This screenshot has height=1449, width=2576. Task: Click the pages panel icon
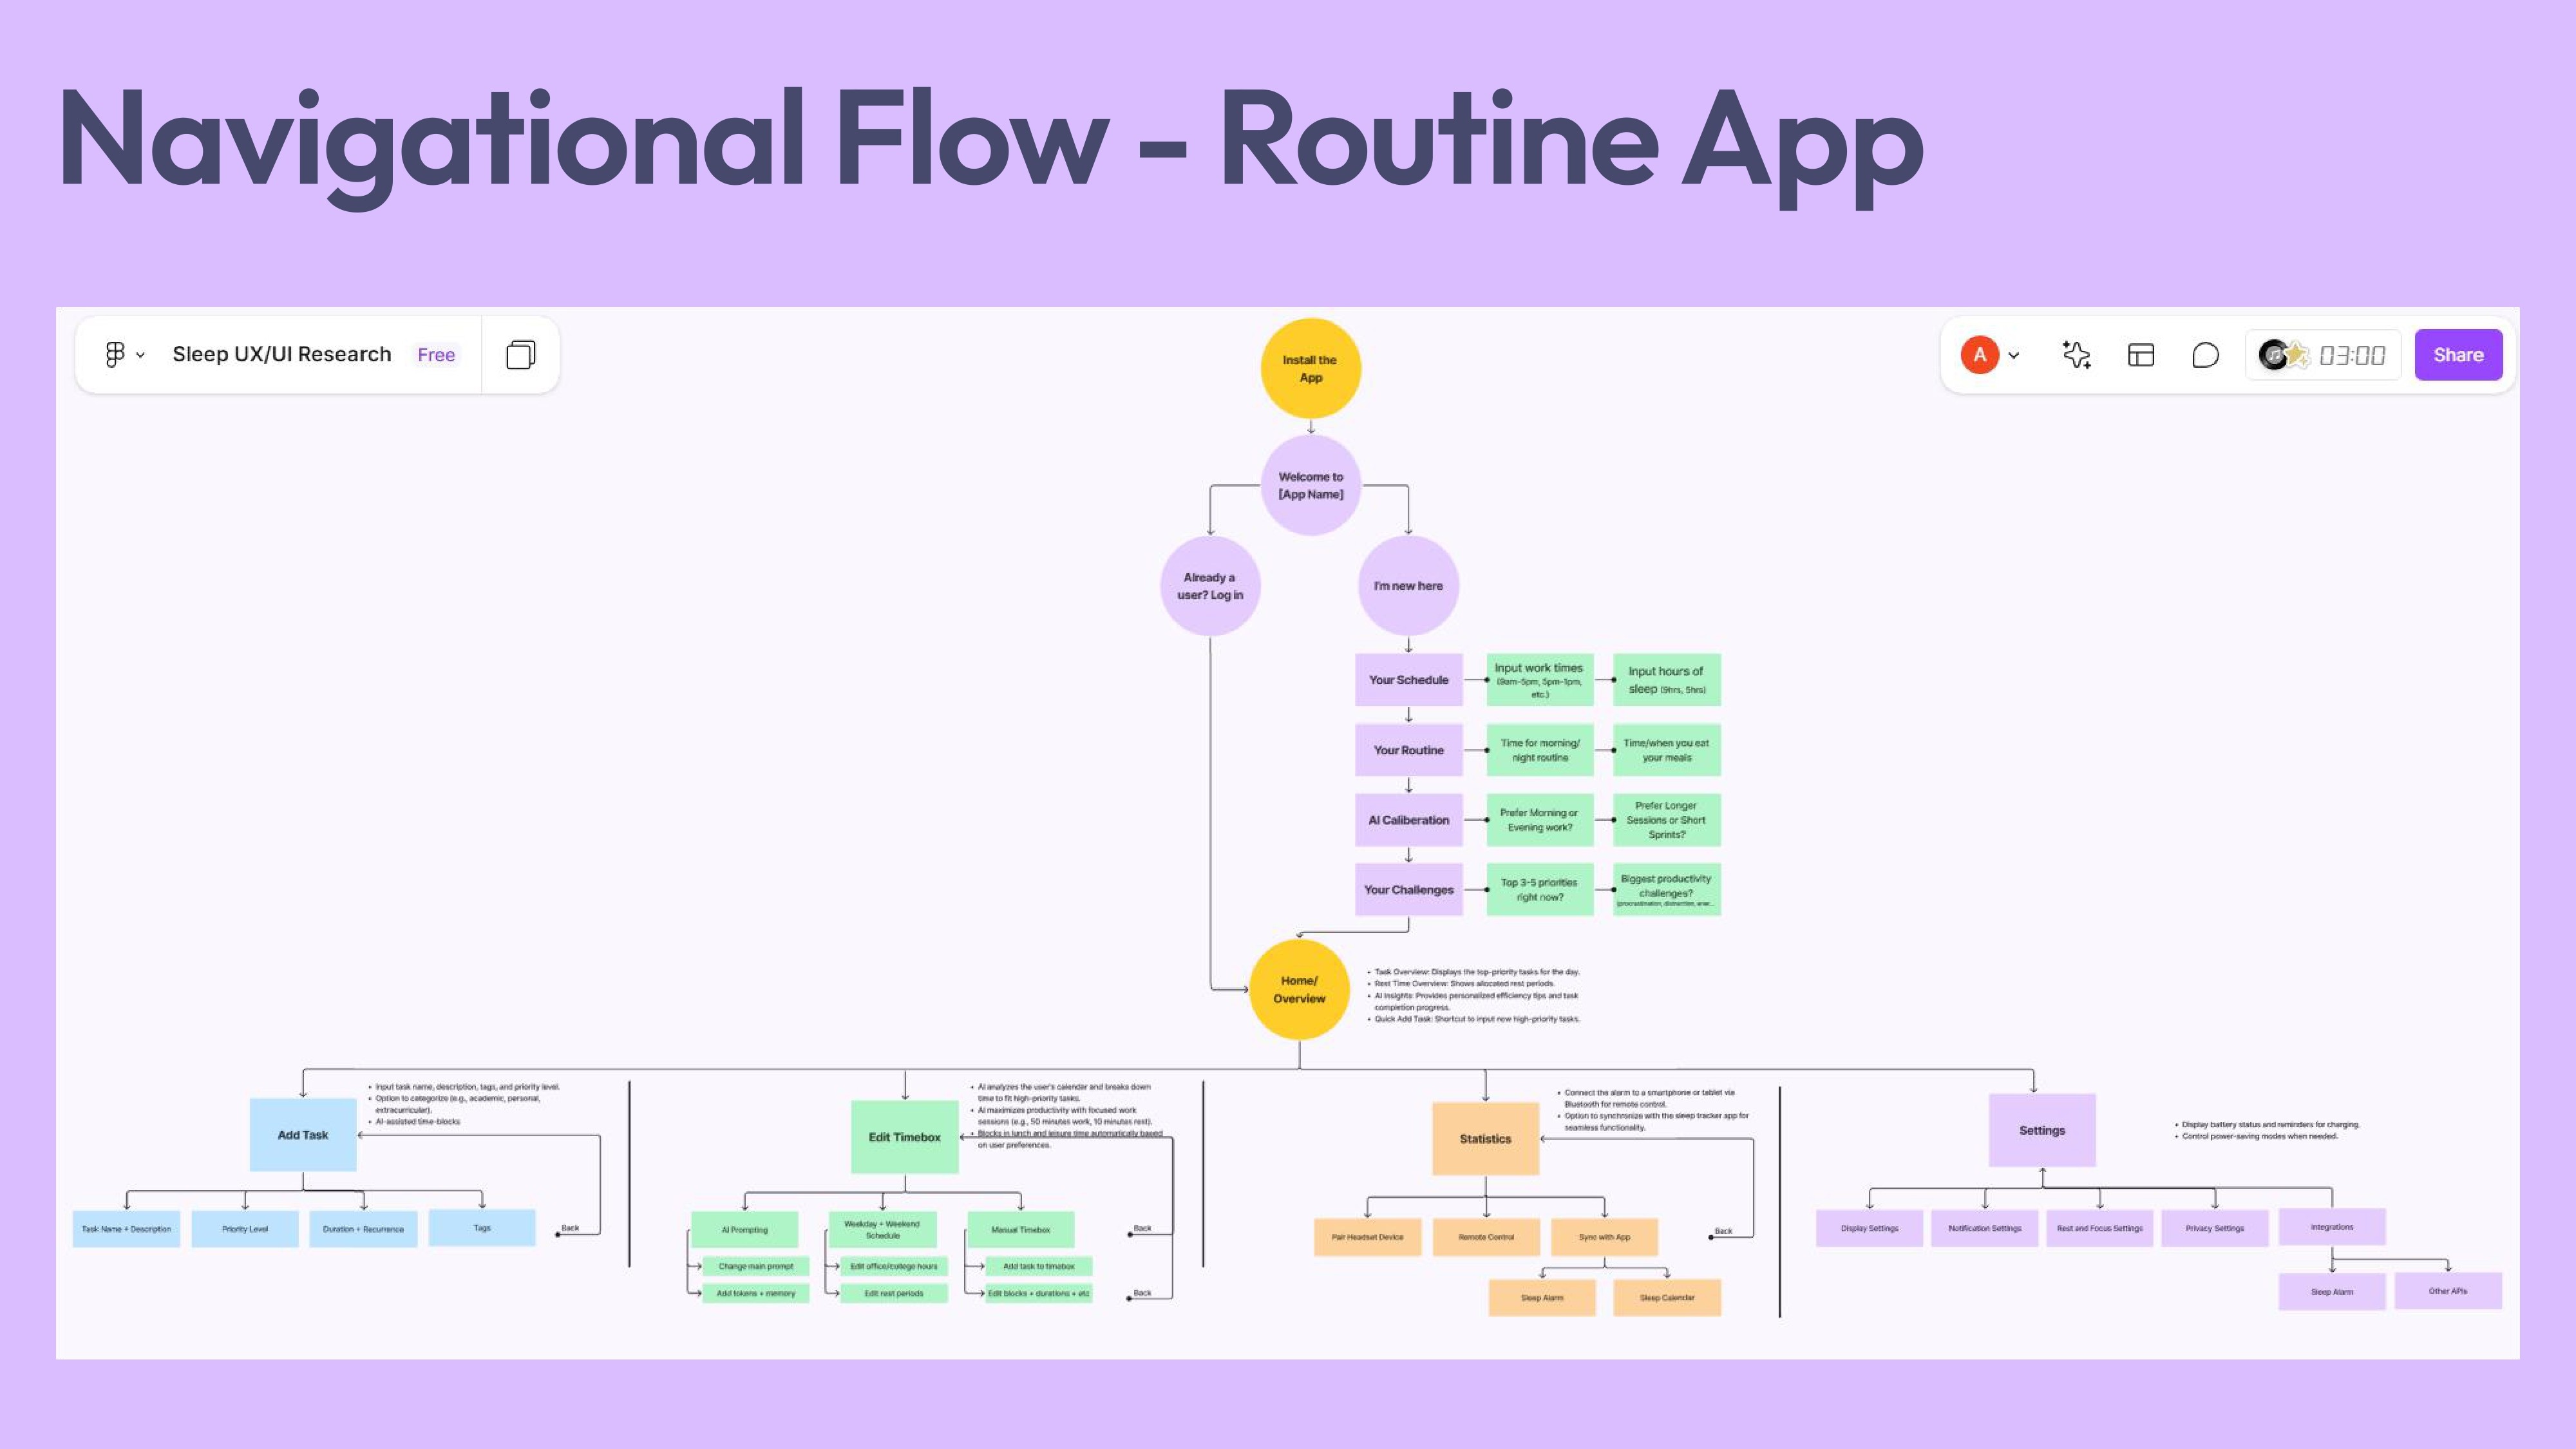pos(520,355)
